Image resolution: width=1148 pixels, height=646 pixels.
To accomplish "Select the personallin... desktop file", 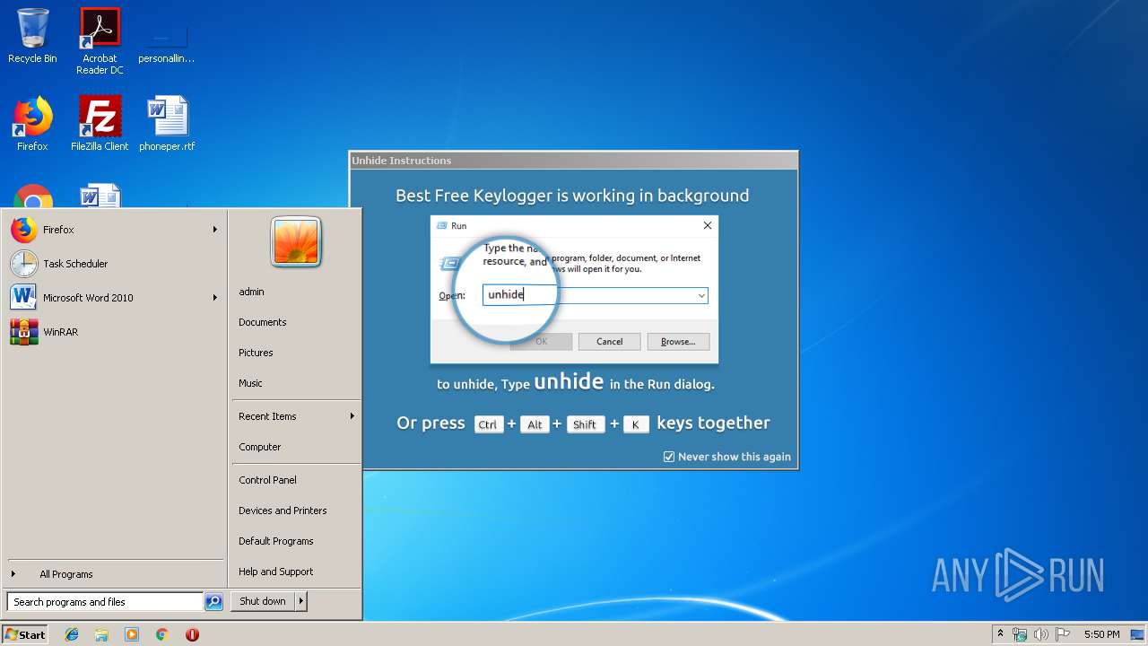I will [166, 41].
